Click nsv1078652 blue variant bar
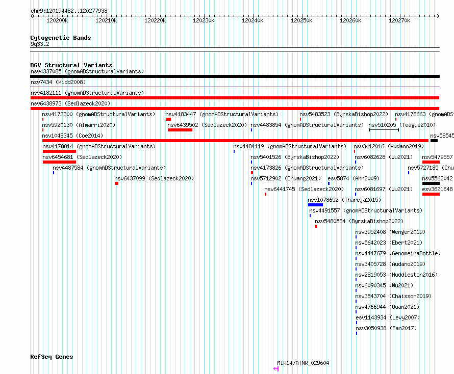454x374 pixels. click(x=315, y=205)
